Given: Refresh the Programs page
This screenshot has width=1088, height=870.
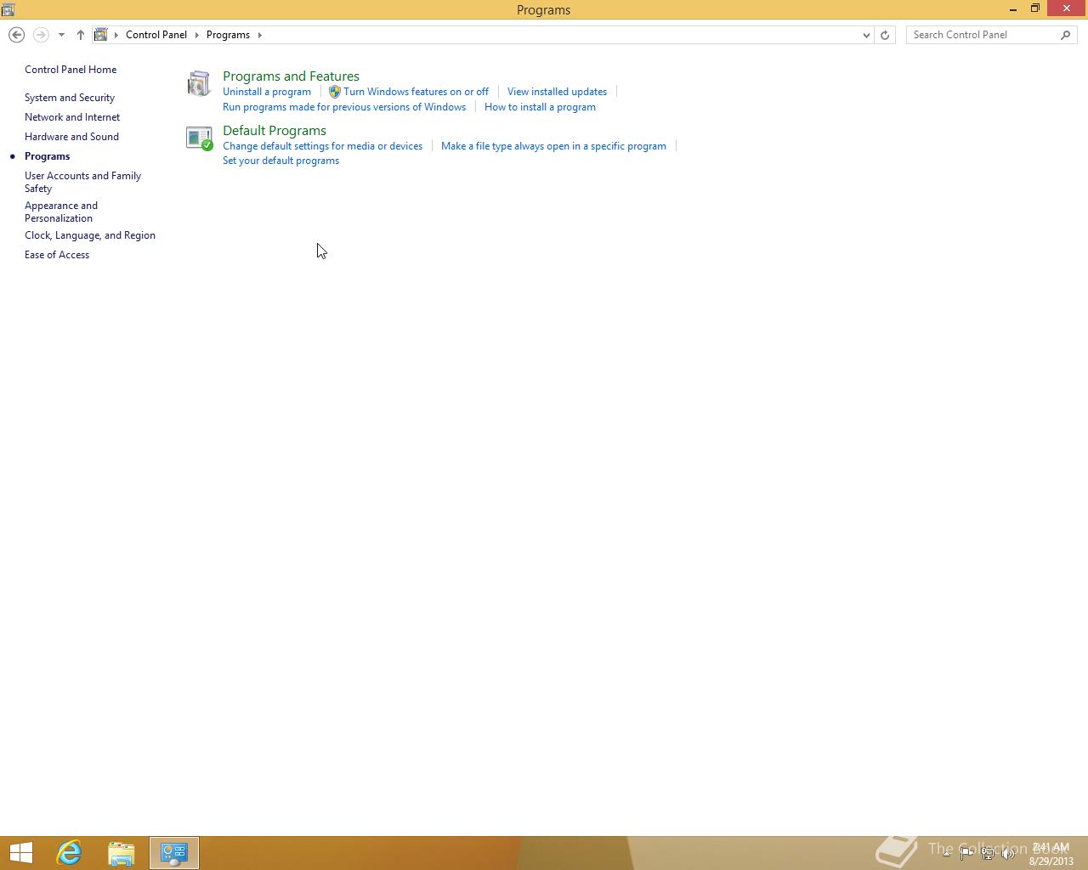Looking at the screenshot, I should pos(885,35).
